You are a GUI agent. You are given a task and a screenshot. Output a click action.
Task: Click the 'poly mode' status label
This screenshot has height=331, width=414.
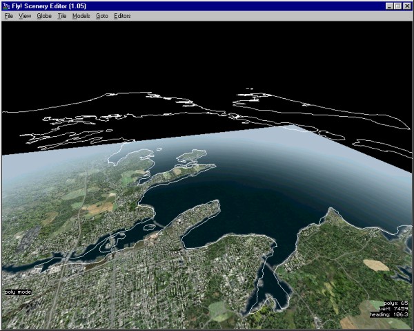18,292
